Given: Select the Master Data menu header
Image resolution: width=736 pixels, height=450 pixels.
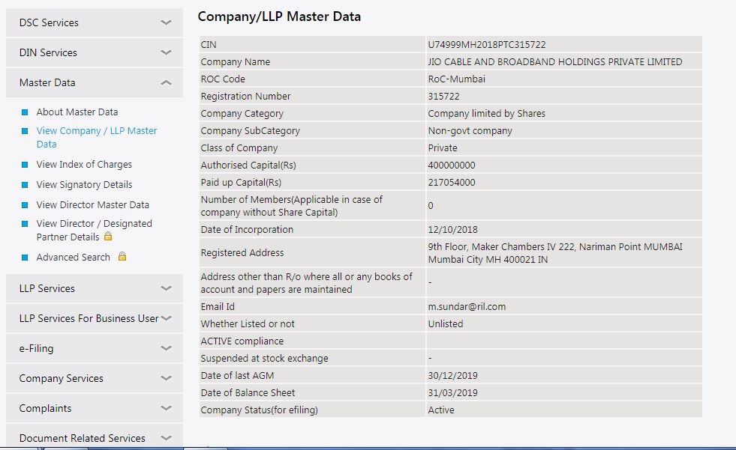Looking at the screenshot, I should coord(95,82).
